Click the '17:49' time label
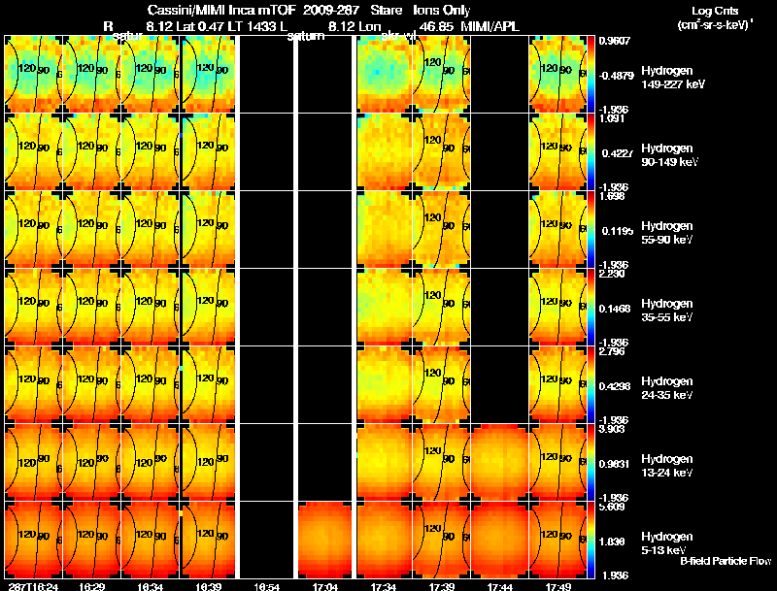 [x=557, y=586]
